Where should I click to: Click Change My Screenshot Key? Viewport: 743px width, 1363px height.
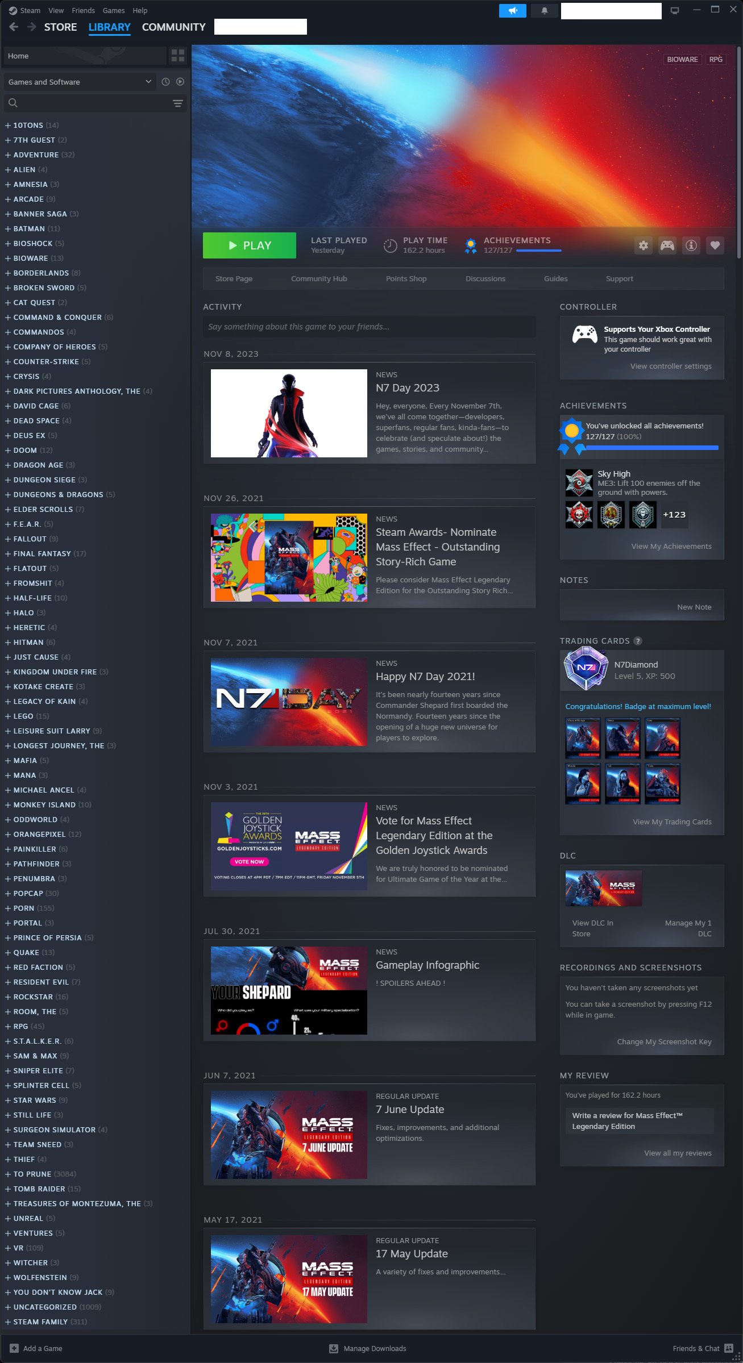[x=664, y=1041]
